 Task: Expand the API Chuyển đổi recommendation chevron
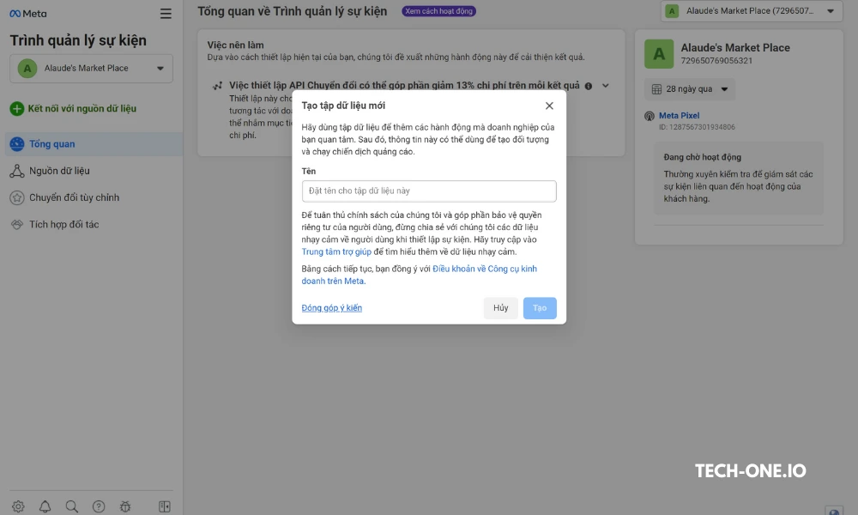tap(605, 85)
